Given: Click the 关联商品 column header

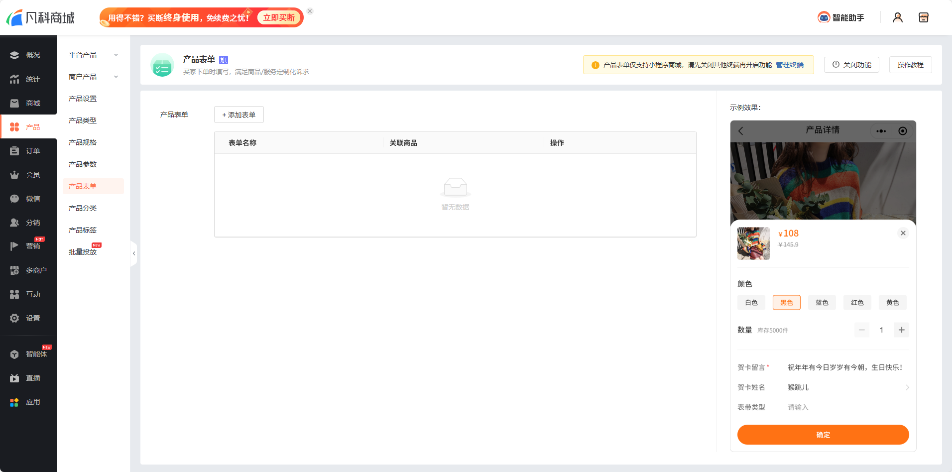Looking at the screenshot, I should click(x=403, y=143).
